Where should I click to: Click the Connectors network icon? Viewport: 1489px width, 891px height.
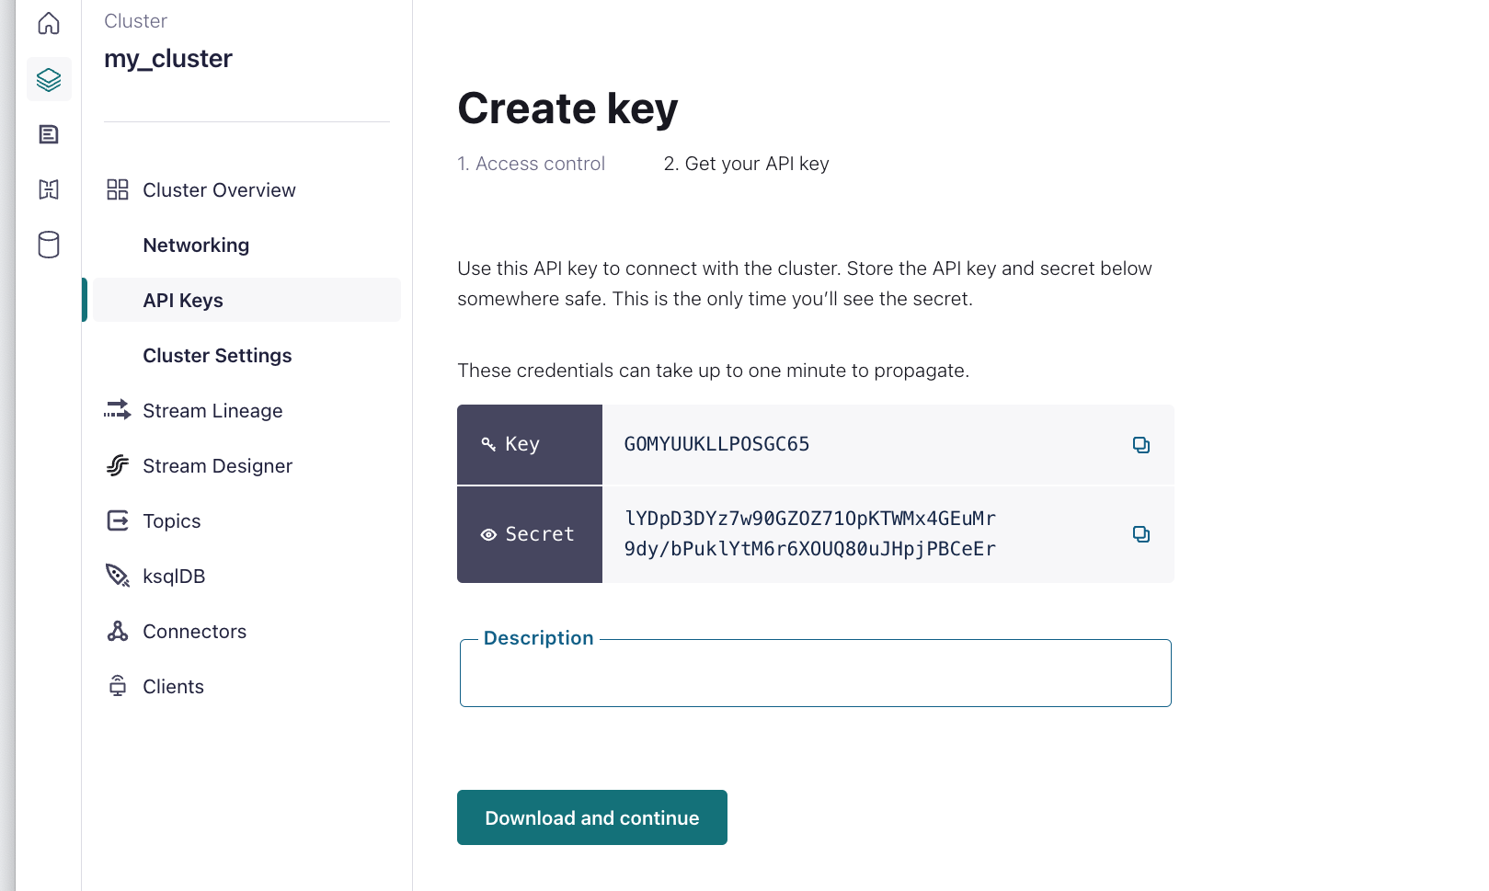pos(118,631)
